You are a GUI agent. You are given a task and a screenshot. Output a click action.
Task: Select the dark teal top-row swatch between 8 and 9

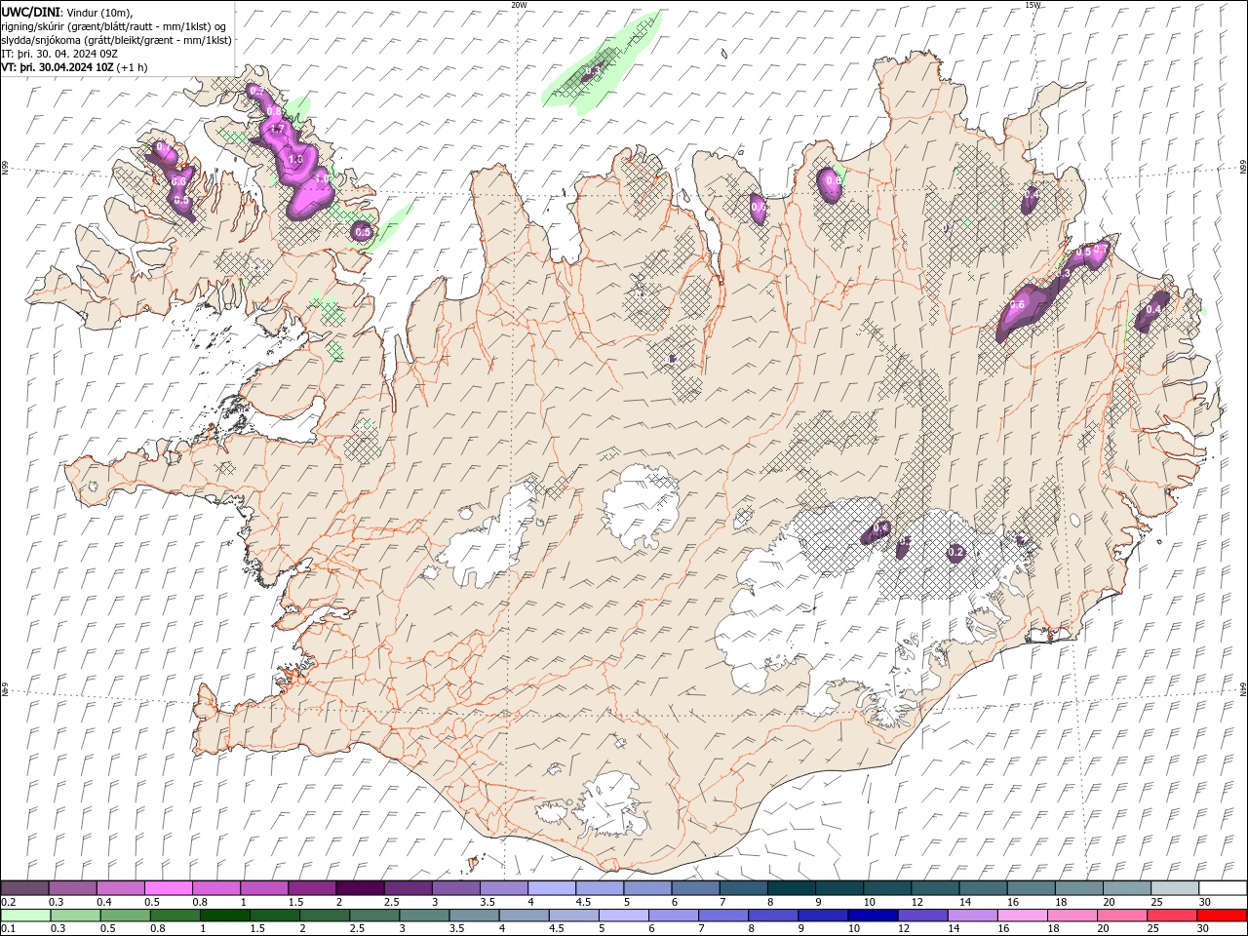coord(791,888)
